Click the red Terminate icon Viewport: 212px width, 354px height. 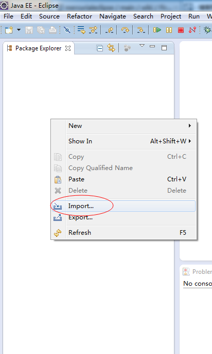pos(181,30)
